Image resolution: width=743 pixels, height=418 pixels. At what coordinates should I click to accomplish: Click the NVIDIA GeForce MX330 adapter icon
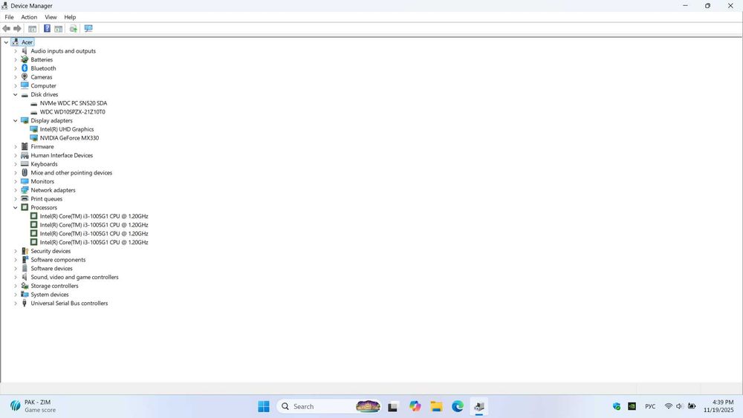click(33, 138)
